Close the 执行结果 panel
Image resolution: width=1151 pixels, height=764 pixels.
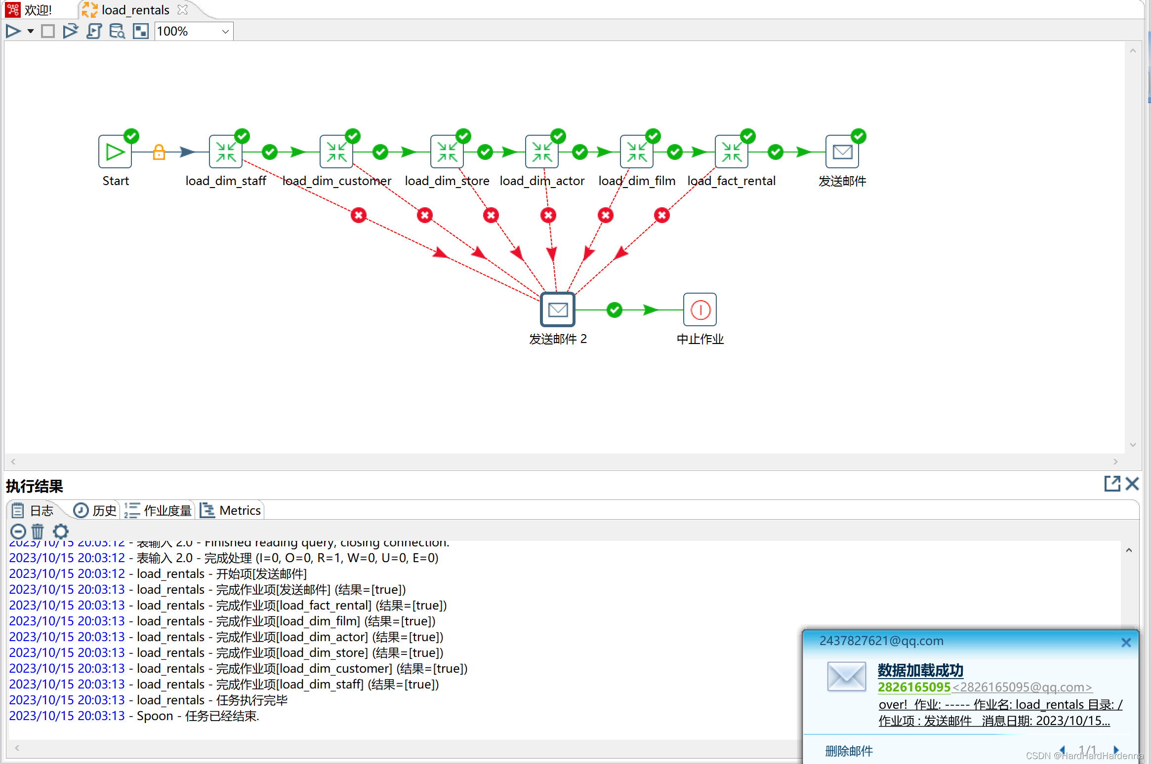coord(1132,484)
